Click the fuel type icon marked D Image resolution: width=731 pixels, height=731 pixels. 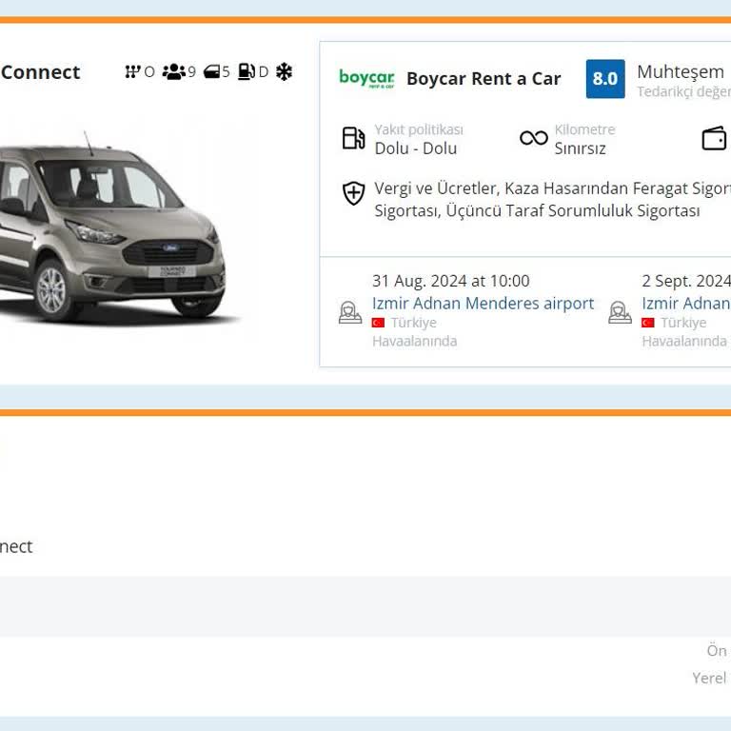click(247, 71)
